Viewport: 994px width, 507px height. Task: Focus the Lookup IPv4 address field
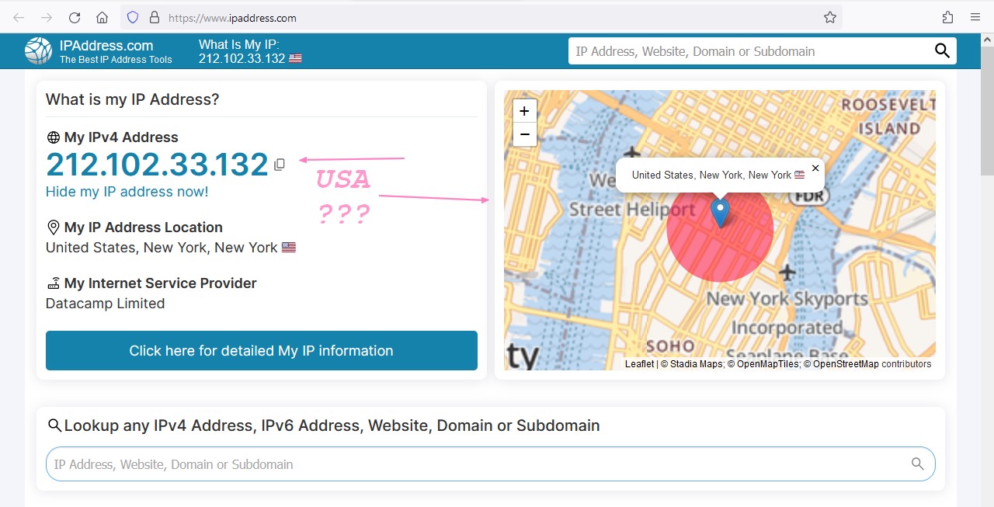(490, 464)
